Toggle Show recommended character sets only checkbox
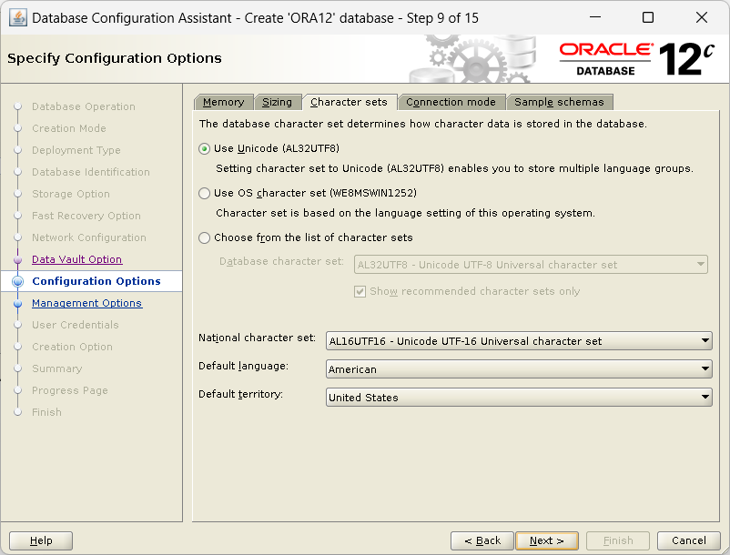 click(x=360, y=292)
